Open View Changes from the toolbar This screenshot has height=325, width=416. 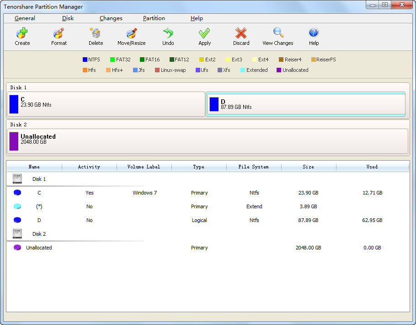coord(277,36)
